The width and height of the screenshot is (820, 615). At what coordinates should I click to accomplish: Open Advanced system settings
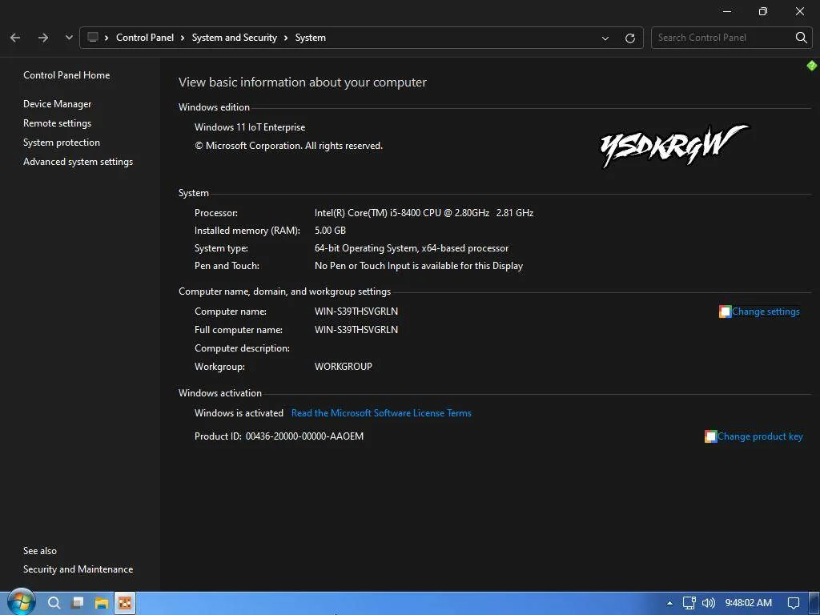78,162
